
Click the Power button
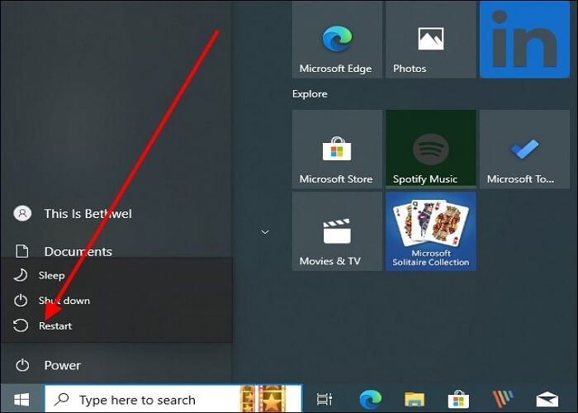116,365
